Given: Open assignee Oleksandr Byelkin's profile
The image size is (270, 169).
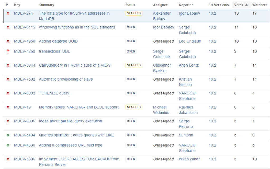Looking at the screenshot, I should point(162,68).
